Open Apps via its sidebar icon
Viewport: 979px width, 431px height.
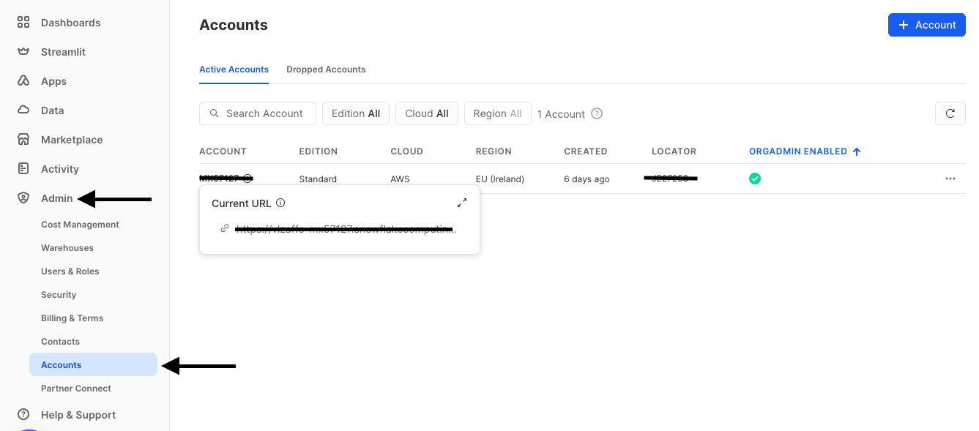click(x=23, y=81)
